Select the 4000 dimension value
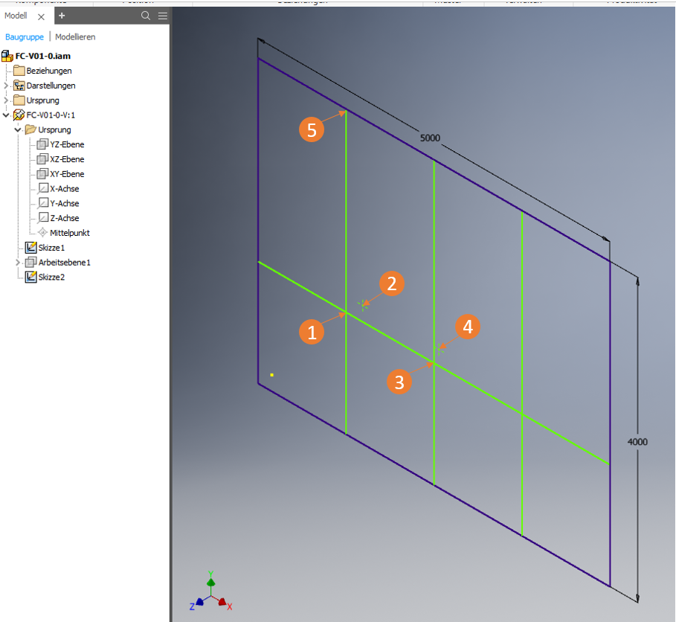 pos(637,442)
